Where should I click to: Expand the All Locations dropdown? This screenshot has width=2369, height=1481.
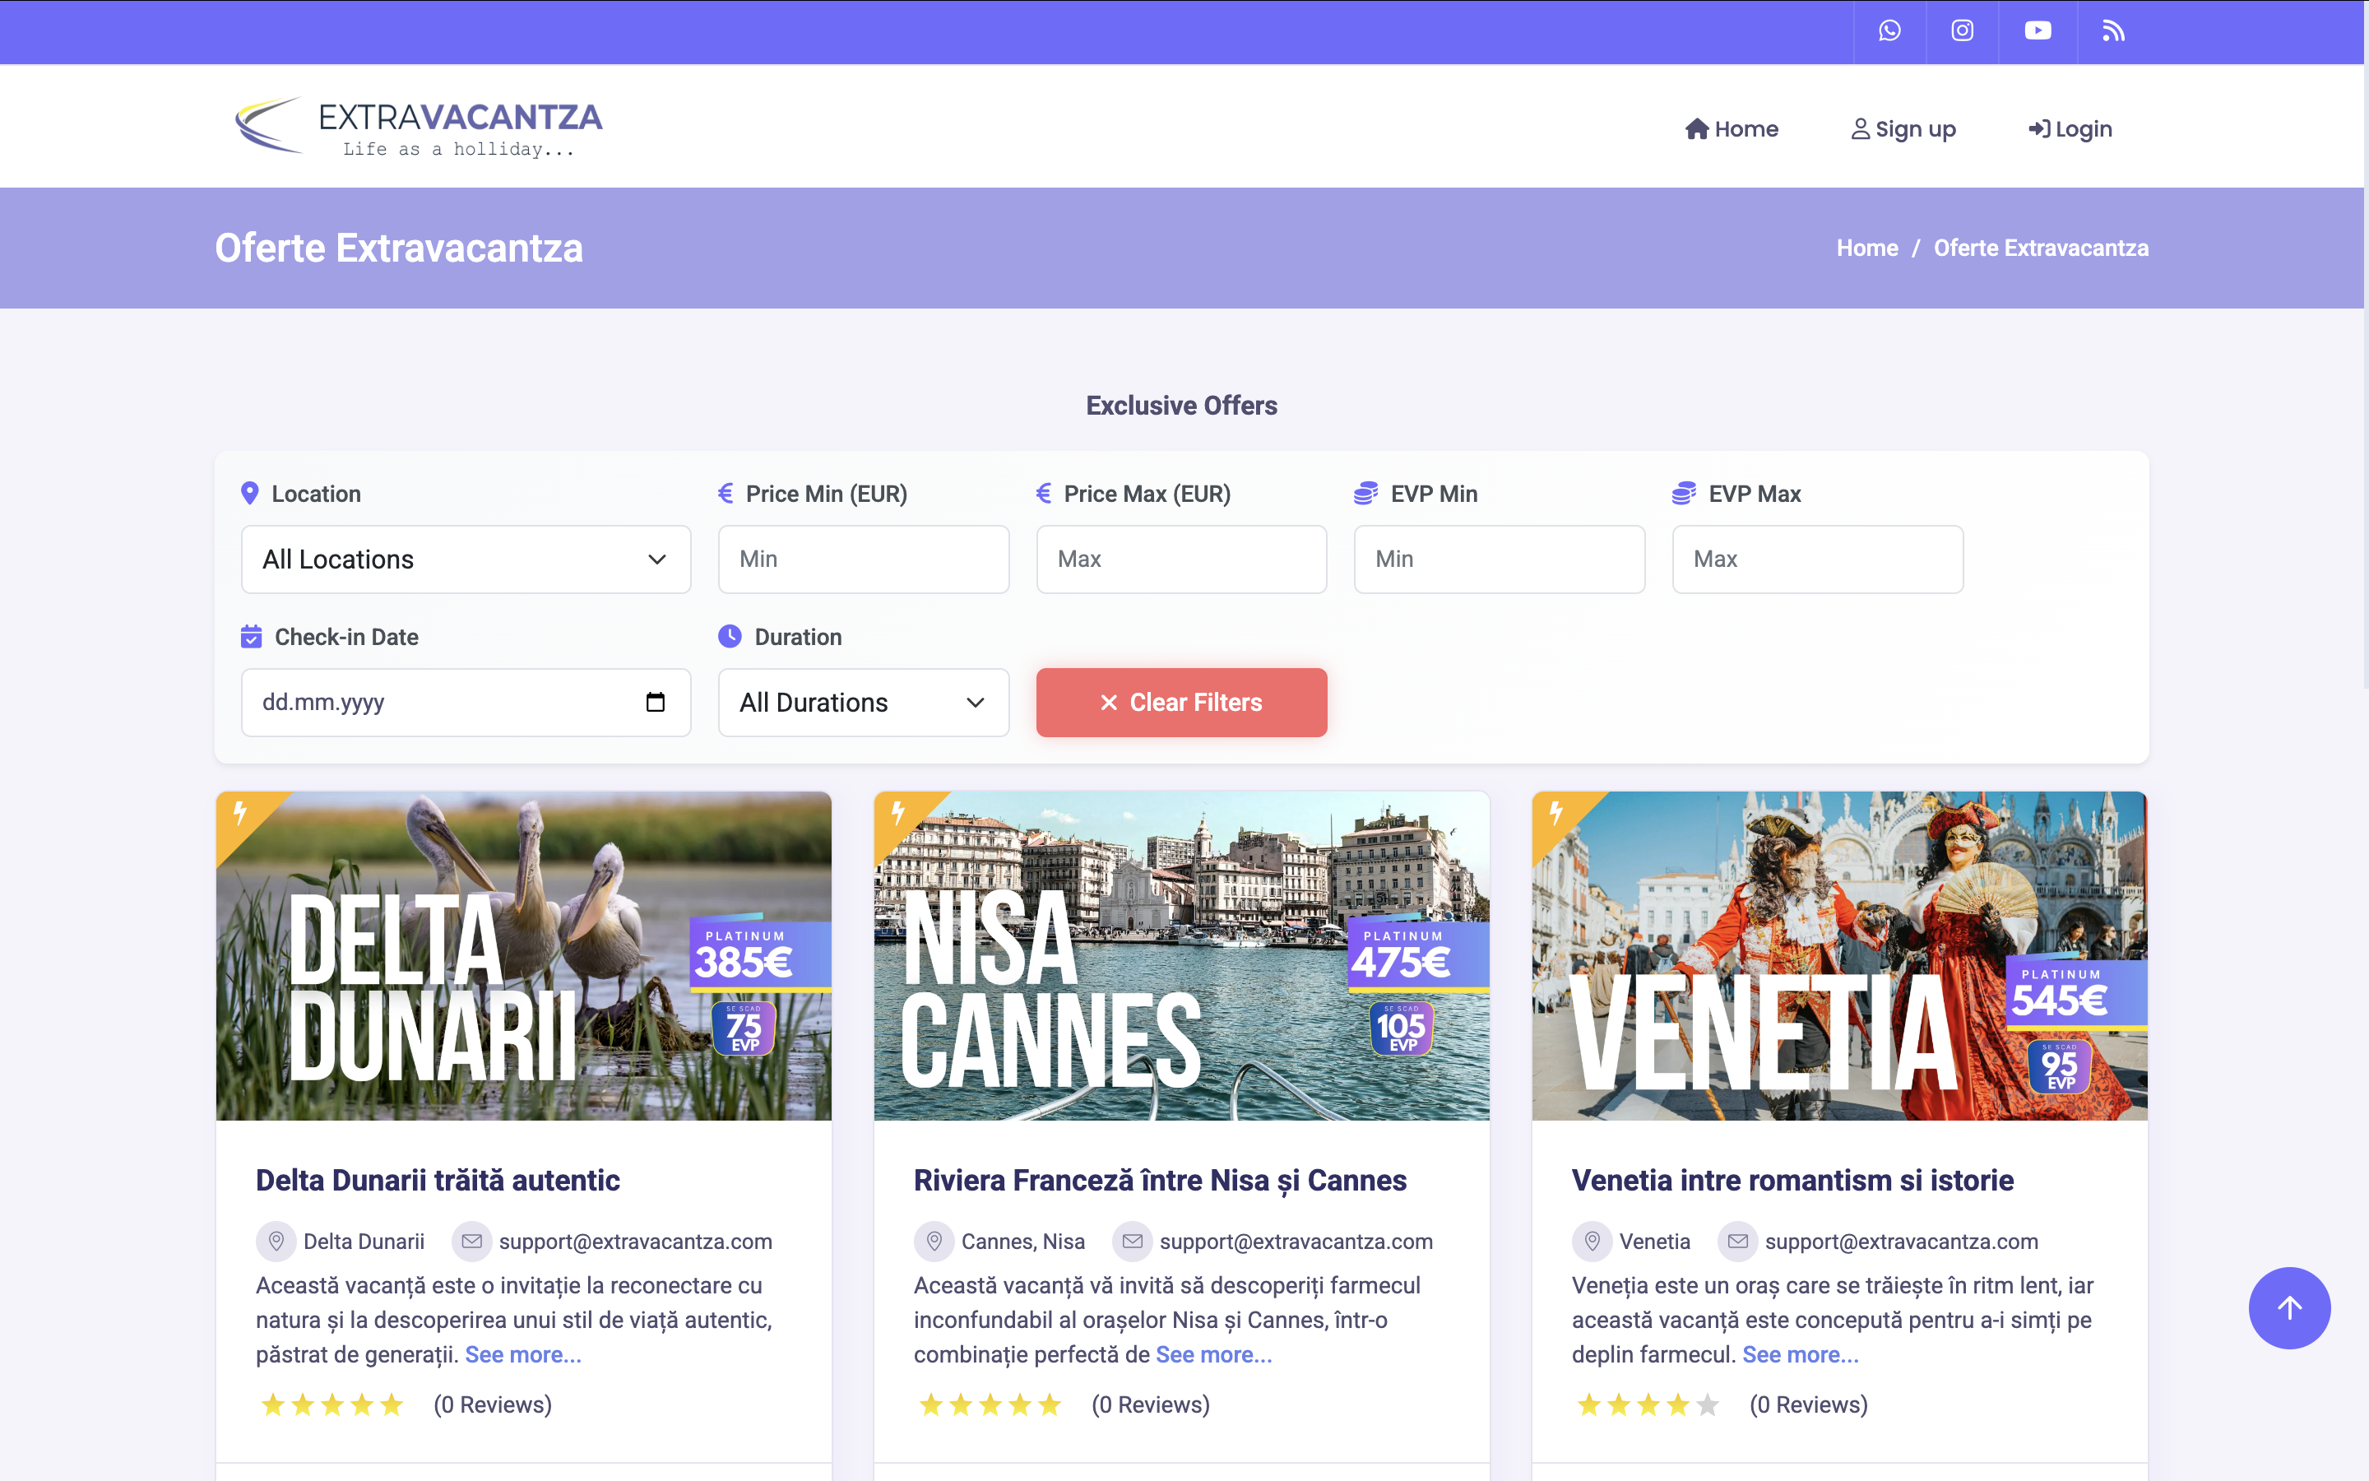click(466, 559)
